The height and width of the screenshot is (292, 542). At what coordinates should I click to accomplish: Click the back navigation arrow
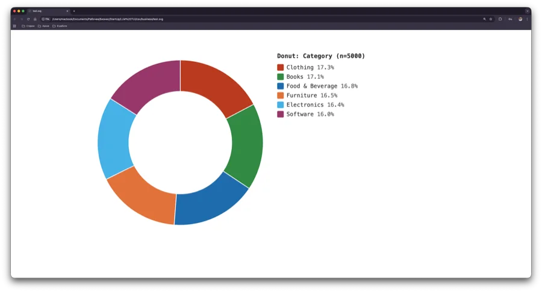click(14, 19)
